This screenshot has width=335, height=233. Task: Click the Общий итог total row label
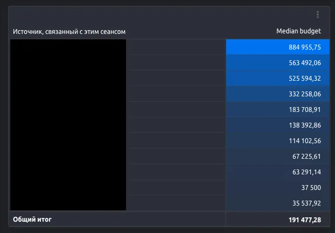coord(32,220)
